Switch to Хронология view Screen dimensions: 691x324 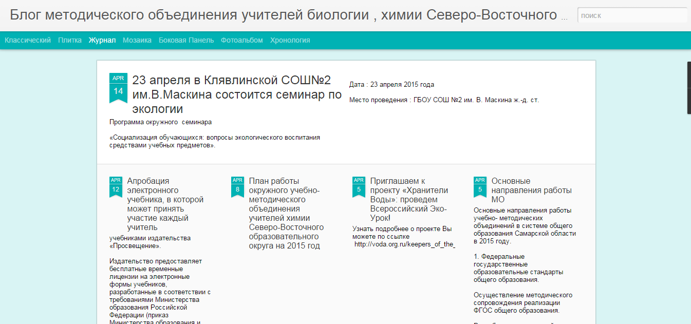pos(291,39)
